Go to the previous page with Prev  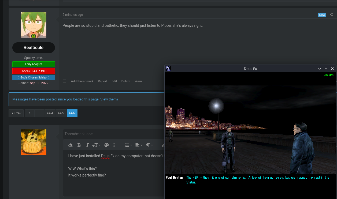click(x=16, y=113)
